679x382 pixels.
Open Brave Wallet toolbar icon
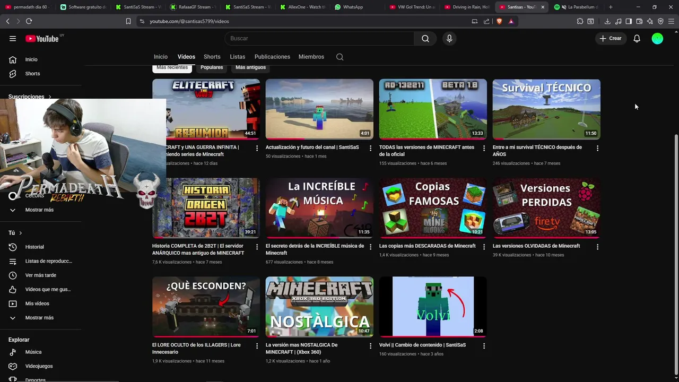(639, 21)
